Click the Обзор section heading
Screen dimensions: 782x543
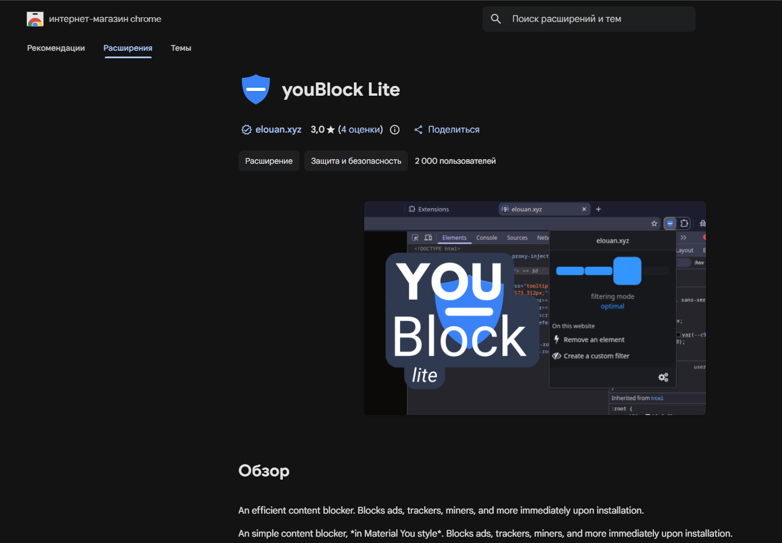(264, 471)
